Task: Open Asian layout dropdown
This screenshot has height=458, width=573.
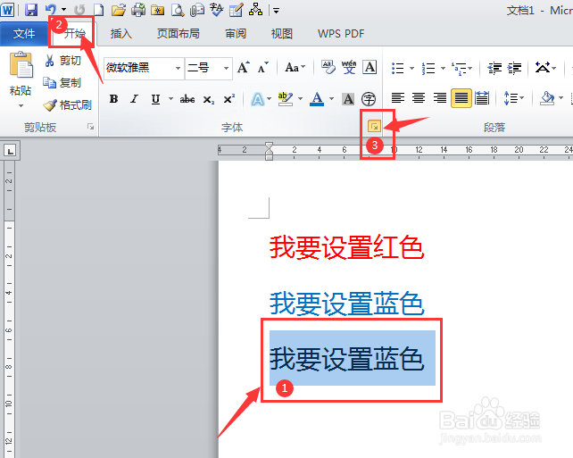Action: click(554, 68)
